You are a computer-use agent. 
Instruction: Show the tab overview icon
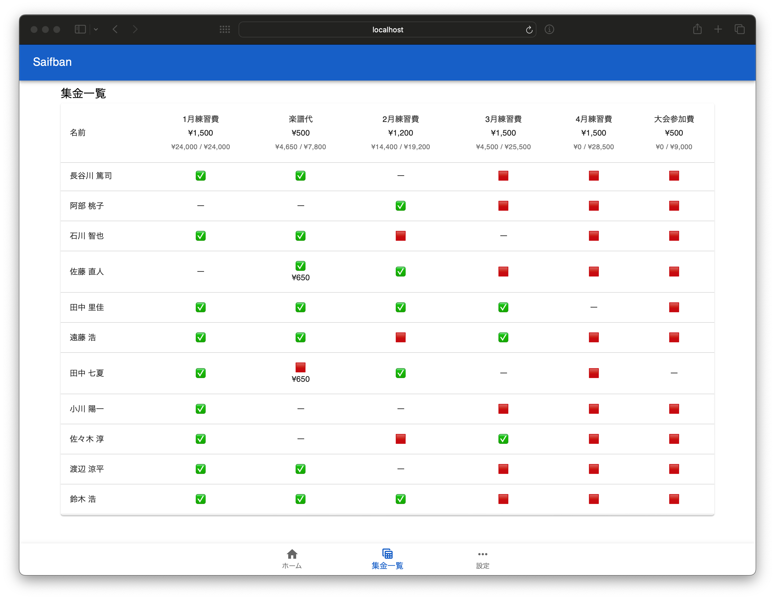(x=740, y=29)
